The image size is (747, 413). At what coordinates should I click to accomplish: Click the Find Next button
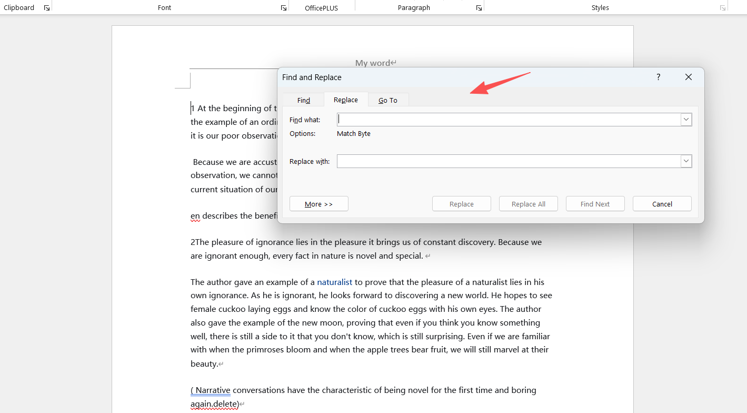click(x=595, y=204)
